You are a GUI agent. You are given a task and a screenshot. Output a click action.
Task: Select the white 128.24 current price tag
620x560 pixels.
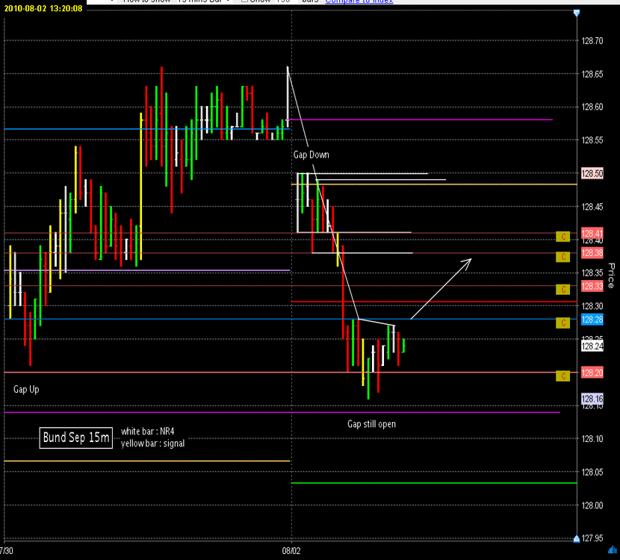[x=592, y=346]
